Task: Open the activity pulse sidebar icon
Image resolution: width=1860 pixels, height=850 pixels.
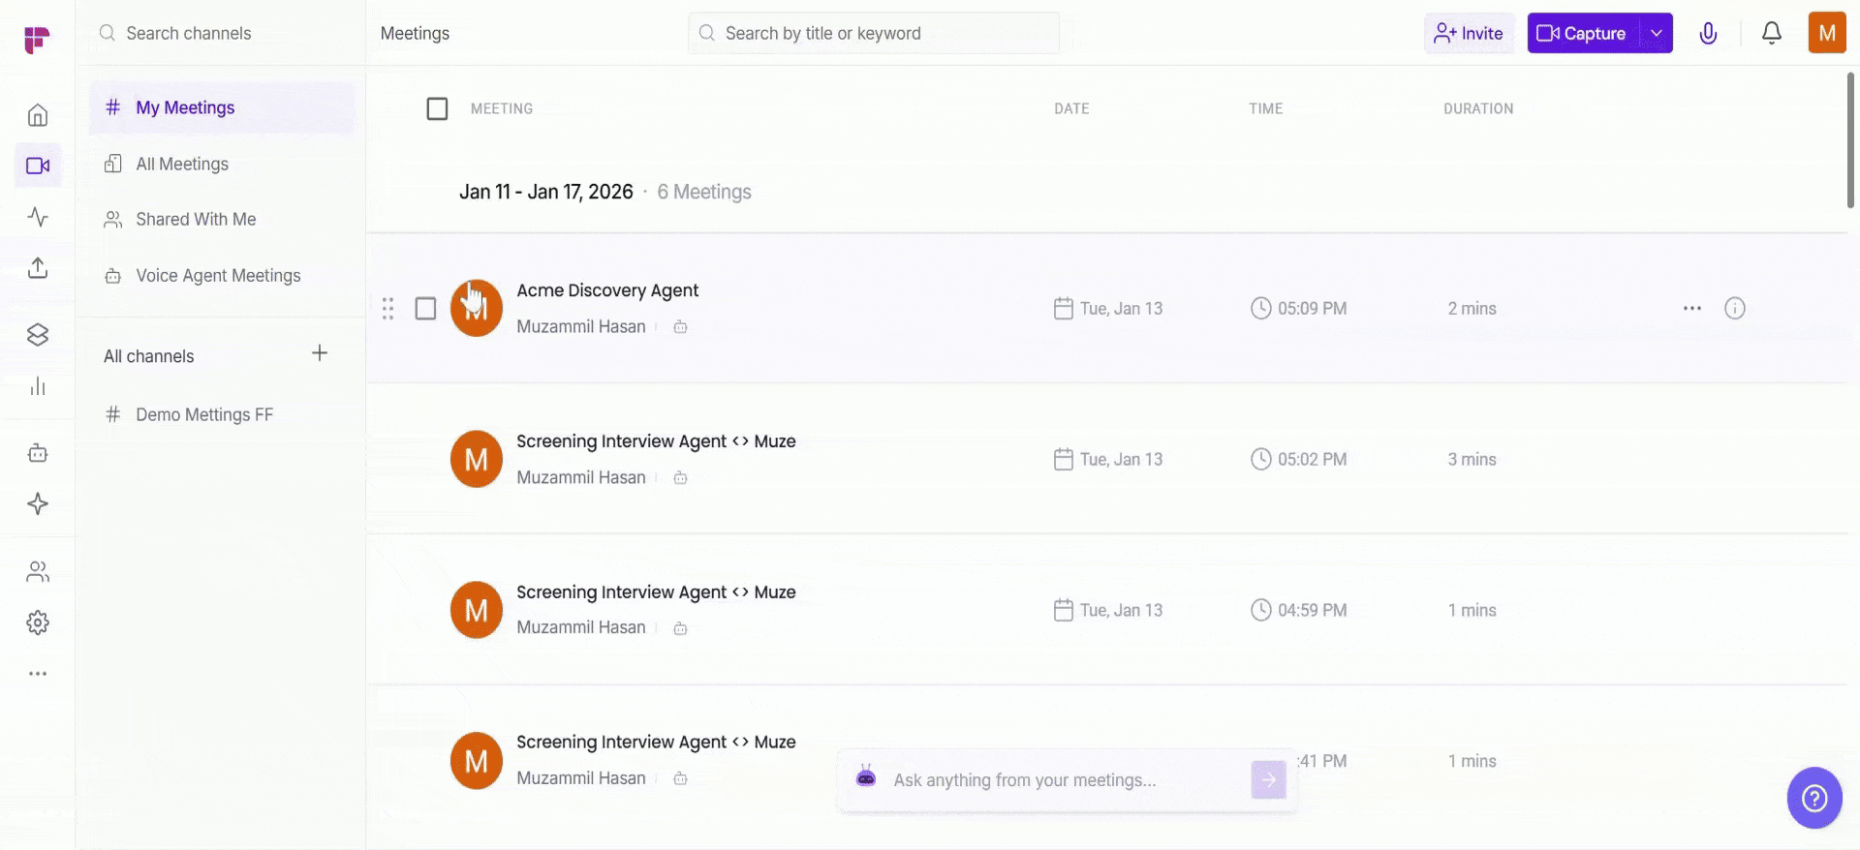Action: [38, 217]
